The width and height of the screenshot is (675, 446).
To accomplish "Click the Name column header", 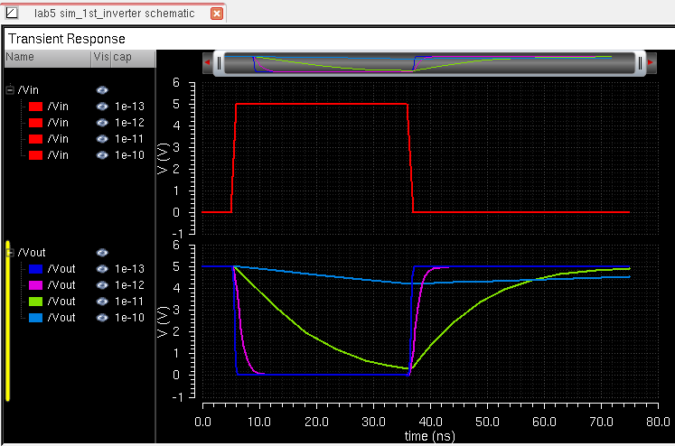I will tap(45, 57).
